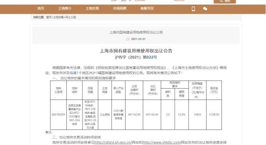Click the 备注 label below the table

coord(49,132)
